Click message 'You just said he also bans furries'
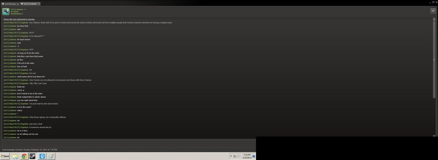The height and width of the screenshot is (160, 438). click(43, 103)
